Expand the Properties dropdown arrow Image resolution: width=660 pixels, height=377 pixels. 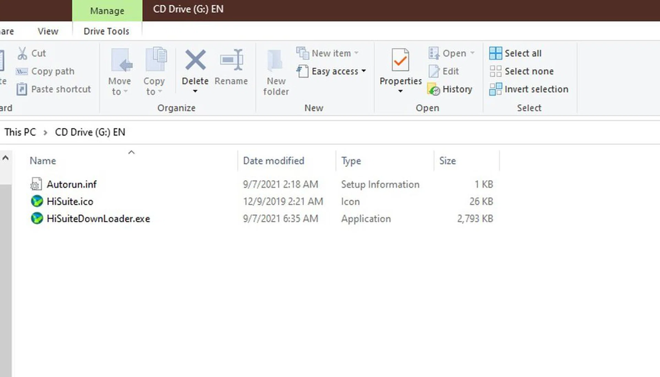[400, 91]
